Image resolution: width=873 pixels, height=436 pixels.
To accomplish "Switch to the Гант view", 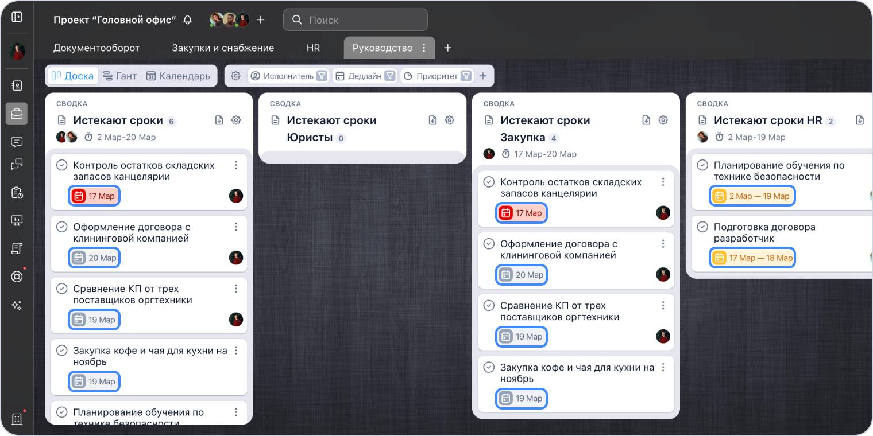I will coord(120,76).
